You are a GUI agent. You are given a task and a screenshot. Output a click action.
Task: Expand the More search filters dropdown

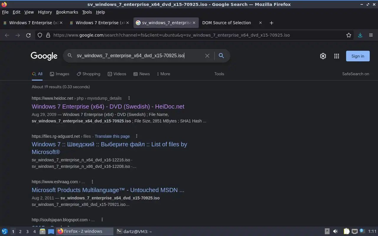163,74
